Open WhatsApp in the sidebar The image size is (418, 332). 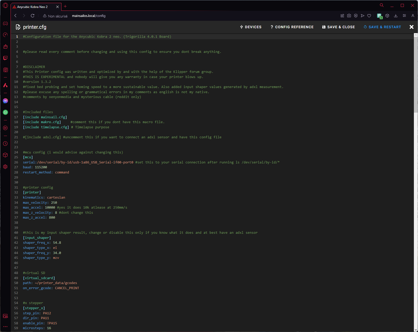(5, 112)
